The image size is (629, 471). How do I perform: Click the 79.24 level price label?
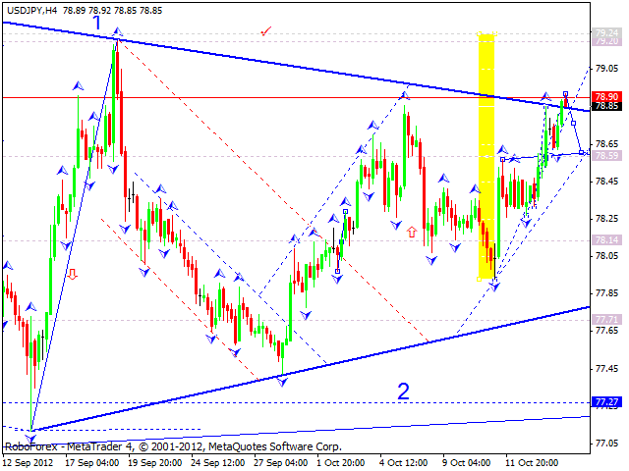pos(606,32)
